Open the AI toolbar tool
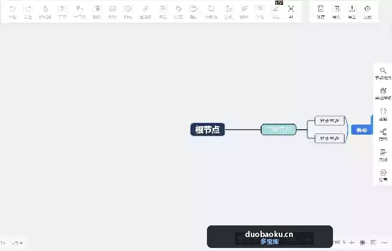Image resolution: width=392 pixels, height=251 pixels. 291,12
